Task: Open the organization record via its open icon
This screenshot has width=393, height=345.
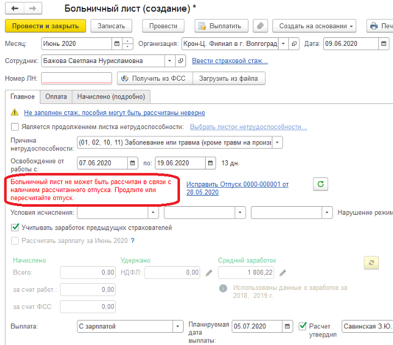Action: click(294, 43)
